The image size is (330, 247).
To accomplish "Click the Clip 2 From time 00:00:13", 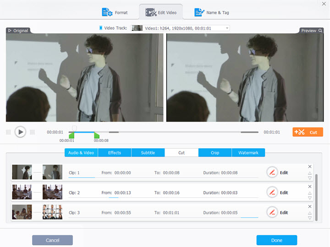I will coord(123,193).
